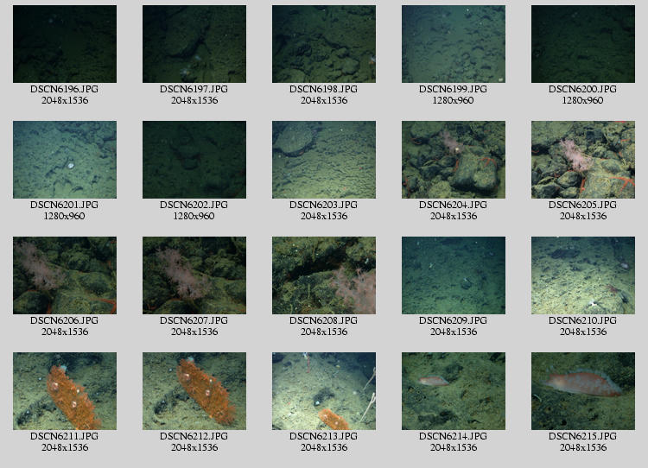Open DSCN6215.JPG pink fish thumbnail
The image size is (648, 468).
coord(583,391)
